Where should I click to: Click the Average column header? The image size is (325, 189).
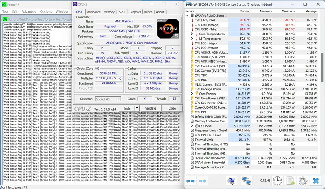click(311, 11)
